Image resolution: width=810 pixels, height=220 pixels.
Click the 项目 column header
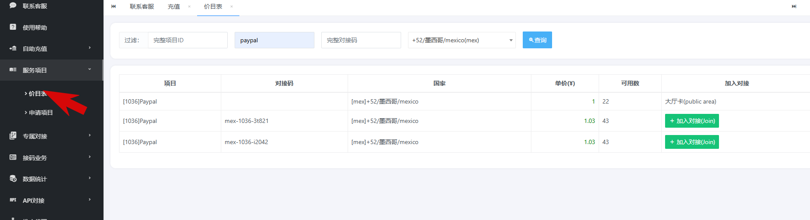point(170,83)
